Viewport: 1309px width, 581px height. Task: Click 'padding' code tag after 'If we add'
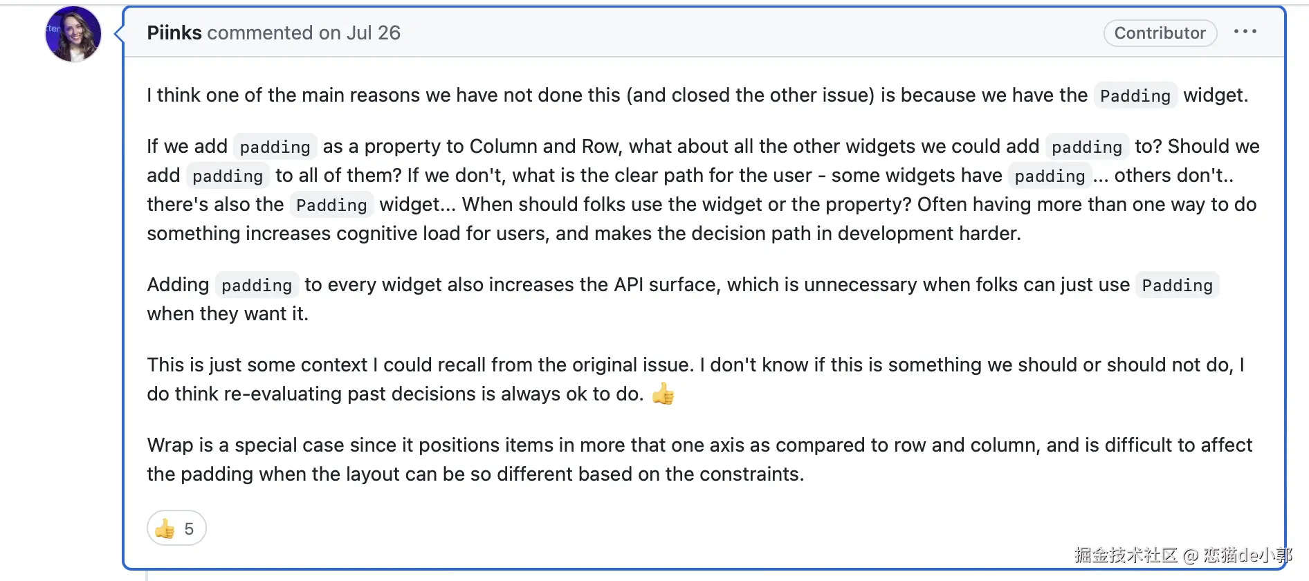[275, 147]
